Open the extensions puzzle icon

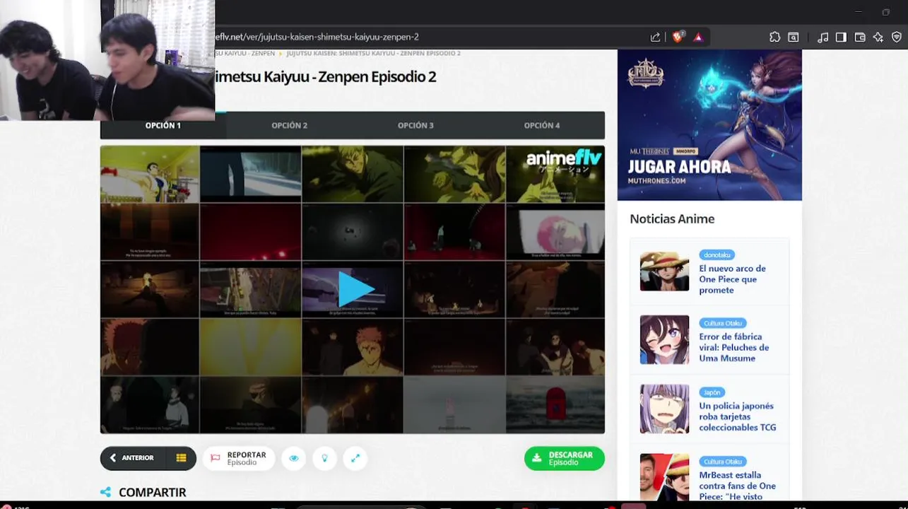pyautogui.click(x=775, y=37)
